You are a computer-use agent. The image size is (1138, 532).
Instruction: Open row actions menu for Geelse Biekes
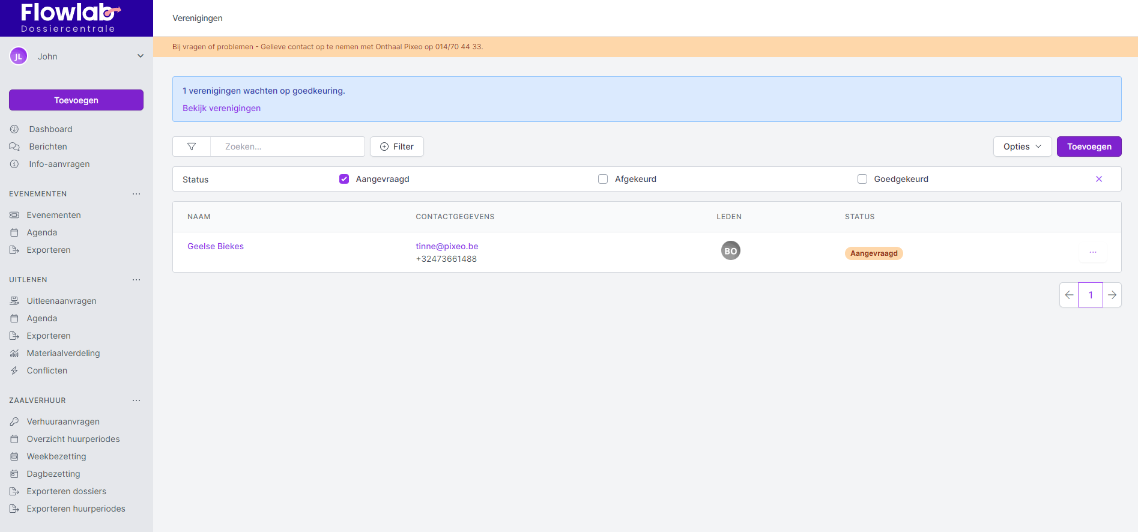1092,253
